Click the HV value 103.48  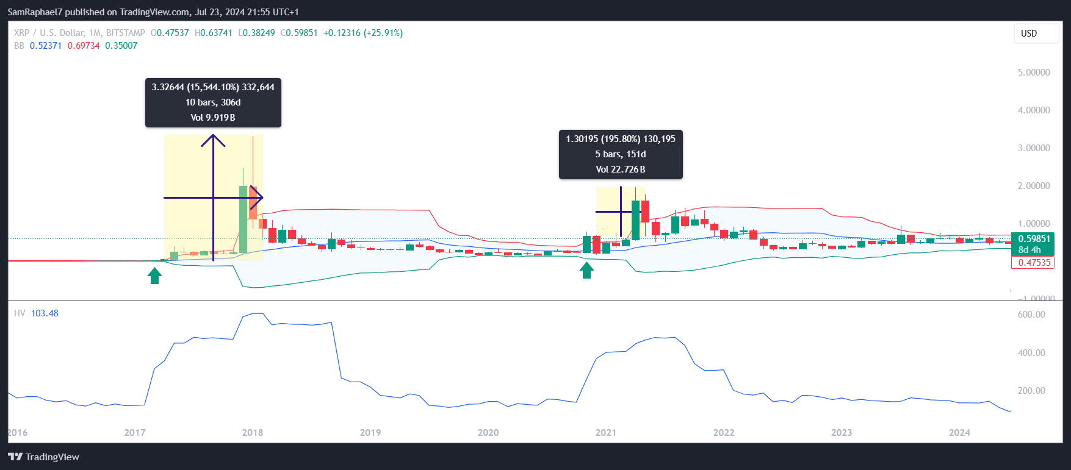click(45, 313)
